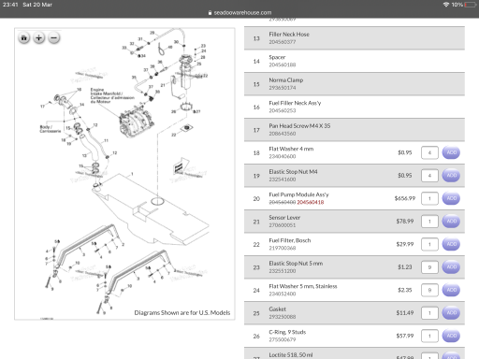Add Fuel Filter, Bosch to cart
This screenshot has height=359, width=479.
(451, 244)
